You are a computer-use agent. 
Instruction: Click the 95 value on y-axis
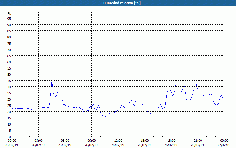tap(9, 18)
